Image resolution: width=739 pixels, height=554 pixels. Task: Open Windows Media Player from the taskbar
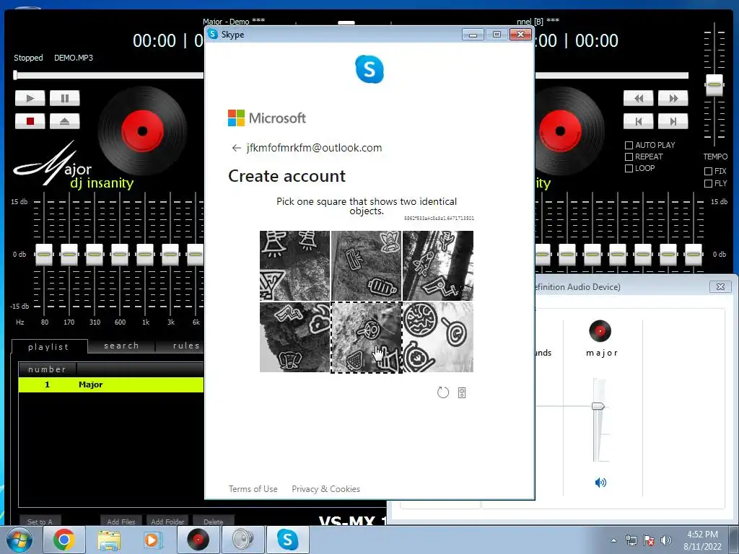click(x=153, y=540)
